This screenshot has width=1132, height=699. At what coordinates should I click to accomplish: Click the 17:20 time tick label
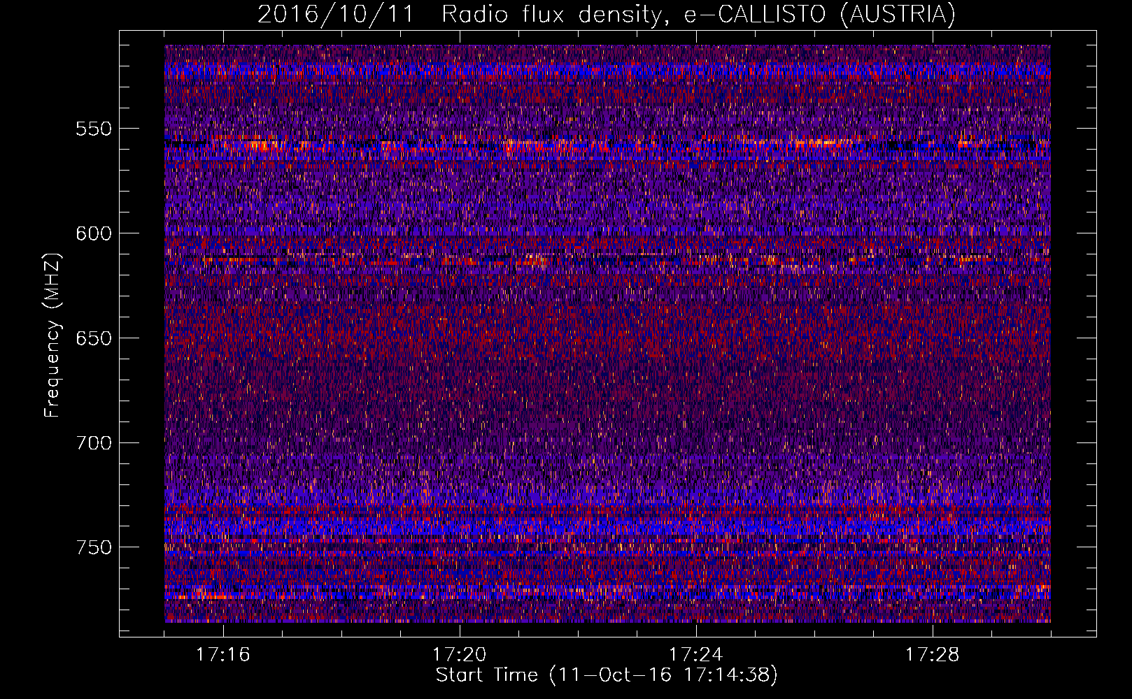pyautogui.click(x=460, y=655)
